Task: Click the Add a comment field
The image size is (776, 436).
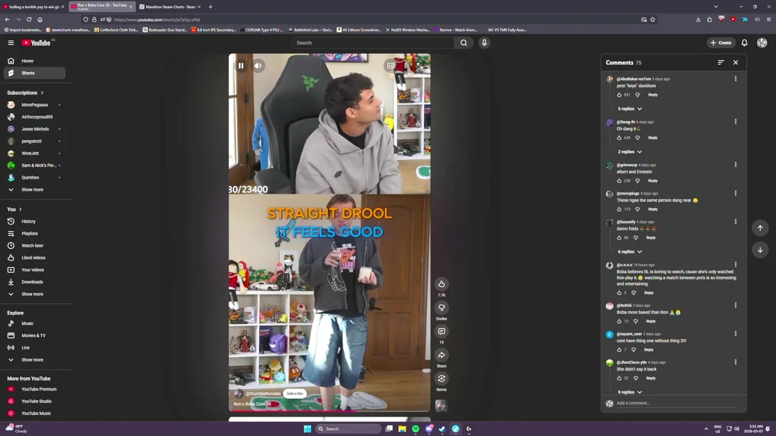Action: [676, 403]
